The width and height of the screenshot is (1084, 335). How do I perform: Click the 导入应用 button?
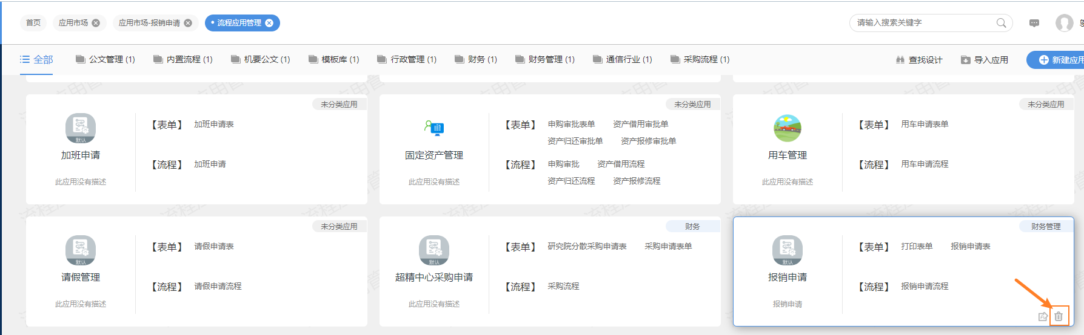(x=985, y=60)
